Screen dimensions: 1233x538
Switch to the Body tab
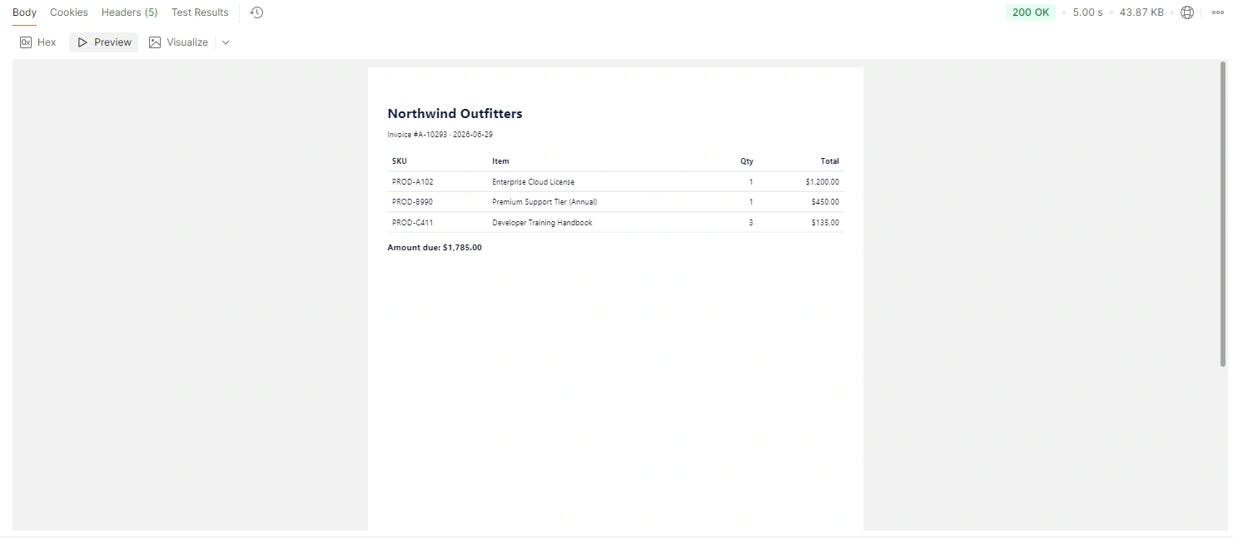24,12
